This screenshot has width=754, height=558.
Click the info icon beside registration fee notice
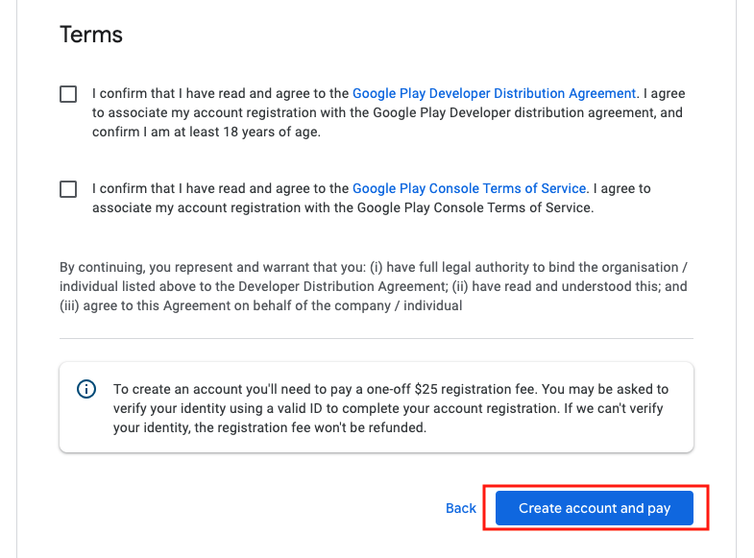86,389
